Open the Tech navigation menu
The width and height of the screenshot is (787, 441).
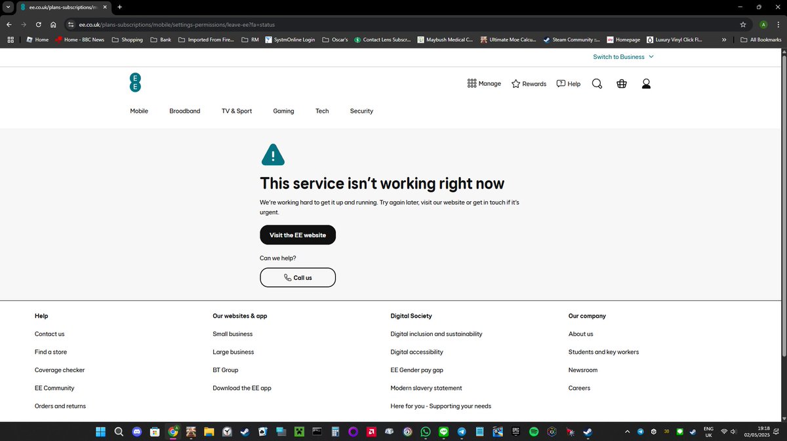(322, 111)
